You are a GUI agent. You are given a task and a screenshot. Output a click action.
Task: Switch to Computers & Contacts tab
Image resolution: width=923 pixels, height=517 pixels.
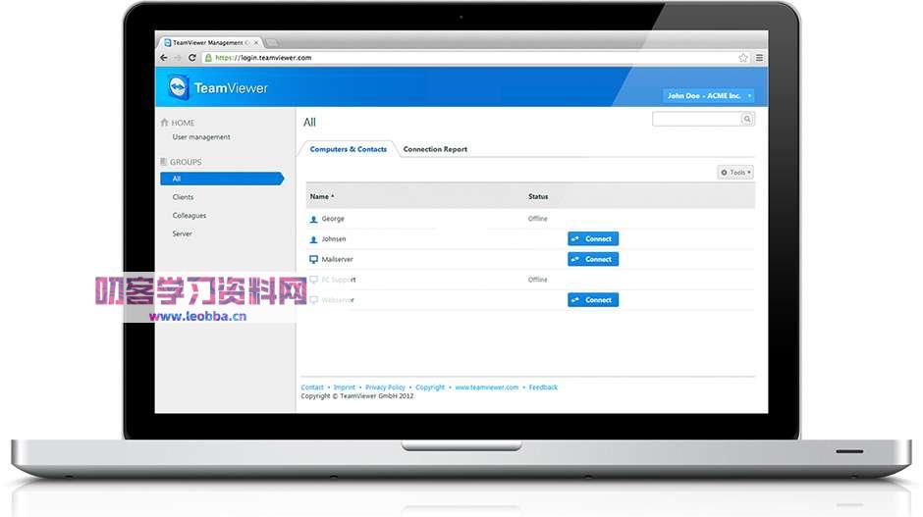click(x=348, y=149)
